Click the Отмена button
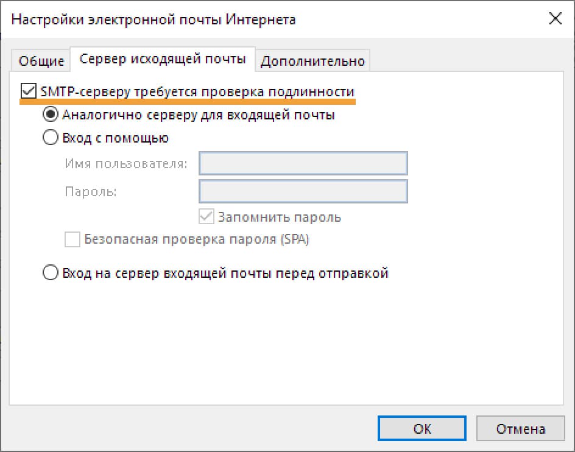Image resolution: width=575 pixels, height=452 pixels. (x=520, y=428)
